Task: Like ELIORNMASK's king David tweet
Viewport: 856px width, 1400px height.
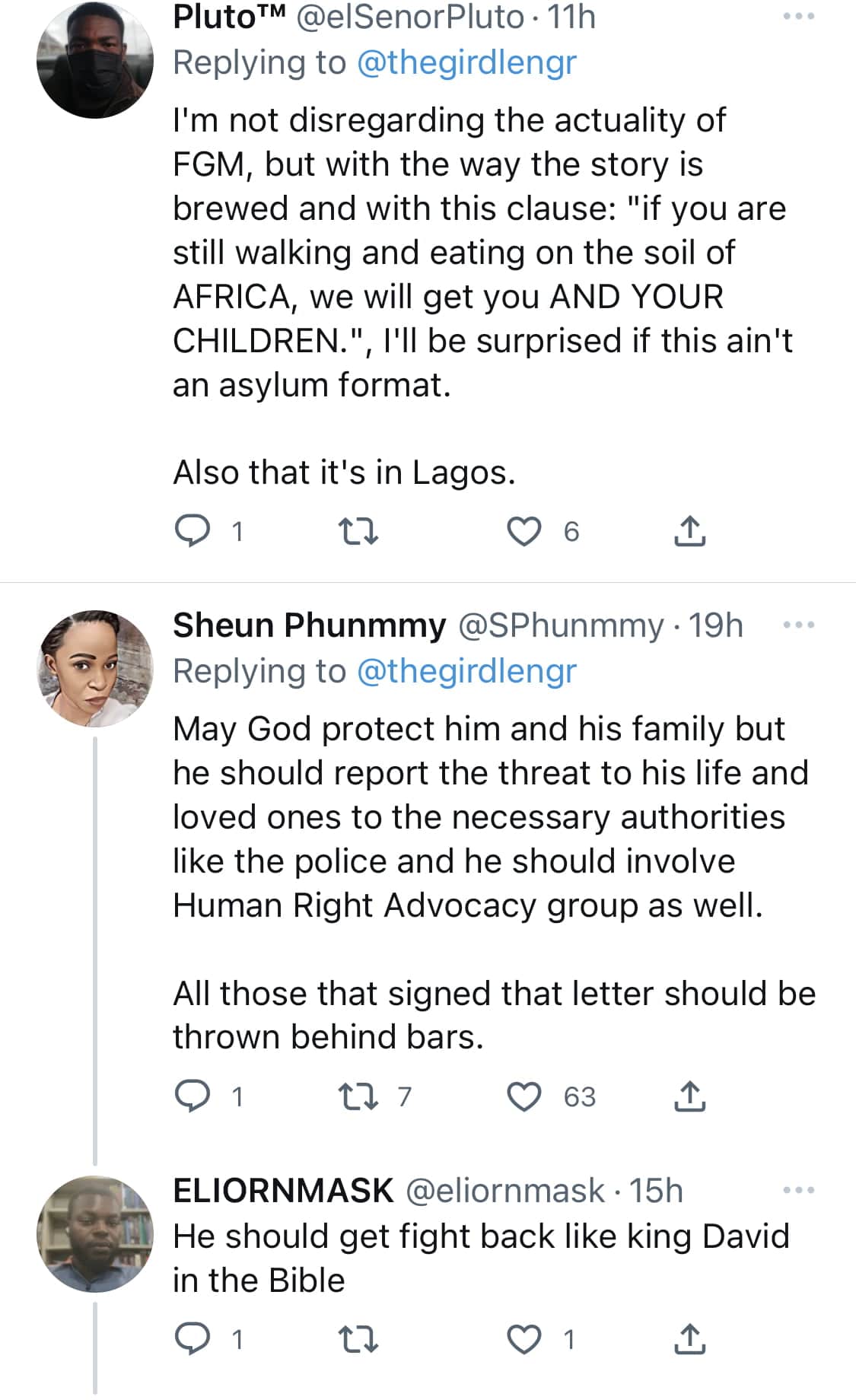Action: [524, 1338]
